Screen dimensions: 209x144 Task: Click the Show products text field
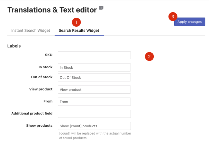[94, 126]
